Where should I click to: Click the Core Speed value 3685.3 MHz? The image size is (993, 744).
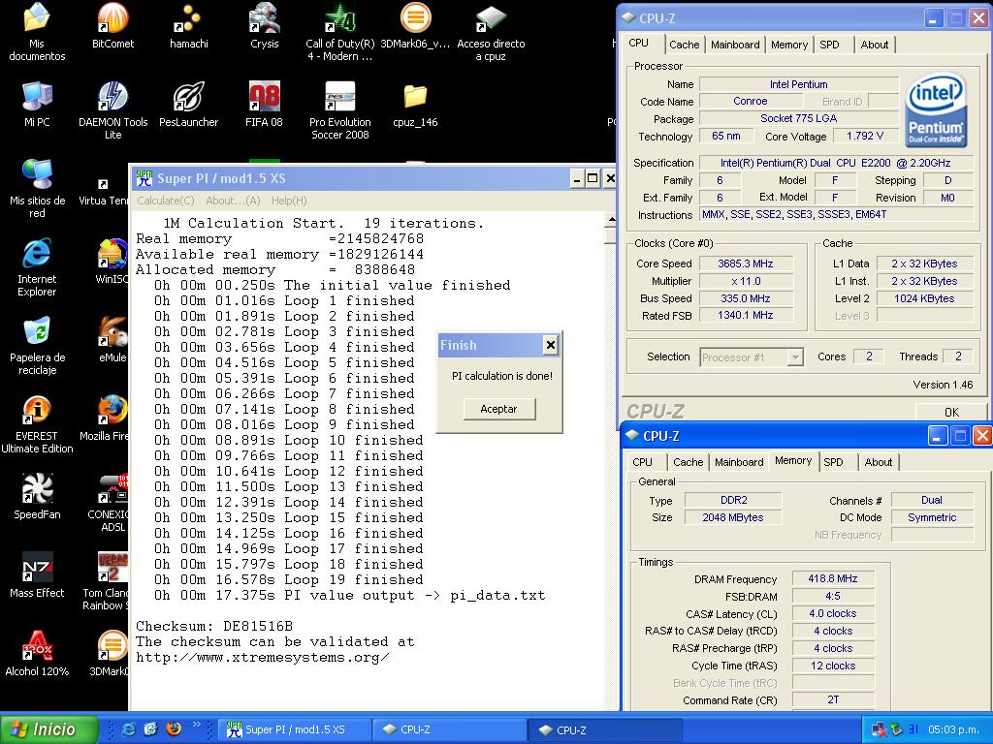[x=746, y=263]
